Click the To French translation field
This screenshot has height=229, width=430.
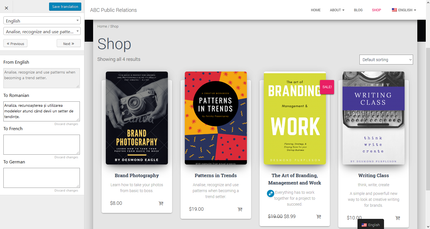pyautogui.click(x=41, y=144)
